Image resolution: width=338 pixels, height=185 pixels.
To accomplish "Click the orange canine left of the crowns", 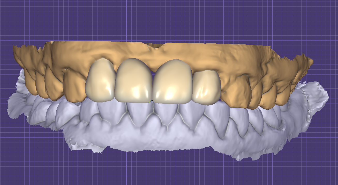I will pos(74,86).
